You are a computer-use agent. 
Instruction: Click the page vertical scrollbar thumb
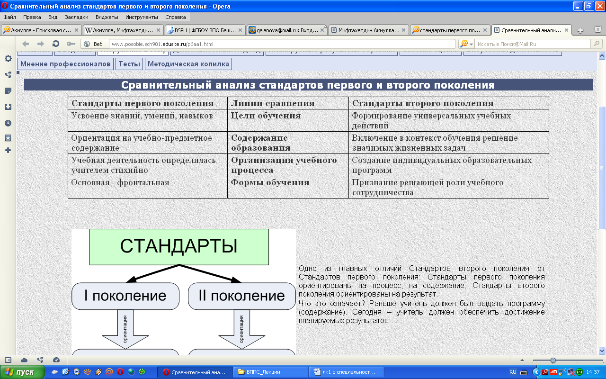point(602,168)
